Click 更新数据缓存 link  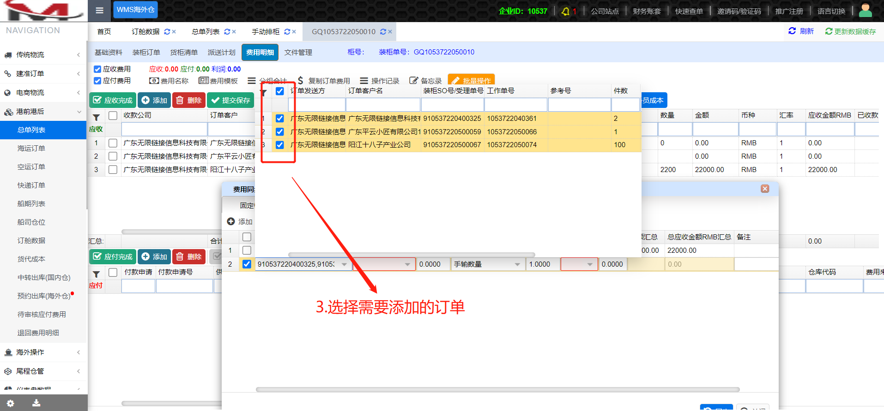click(x=850, y=31)
